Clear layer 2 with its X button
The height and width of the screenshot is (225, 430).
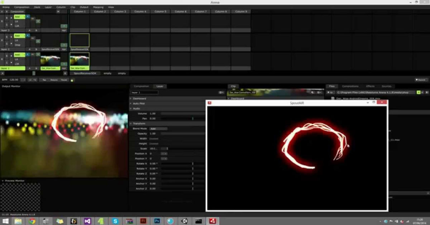(x=2, y=40)
